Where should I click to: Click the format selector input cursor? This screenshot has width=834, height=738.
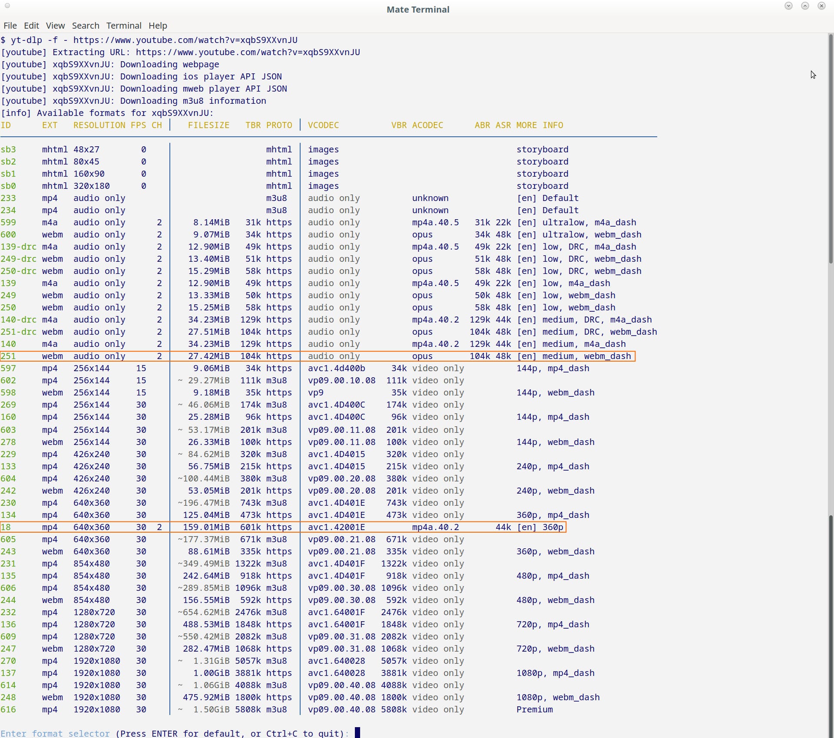point(357,733)
